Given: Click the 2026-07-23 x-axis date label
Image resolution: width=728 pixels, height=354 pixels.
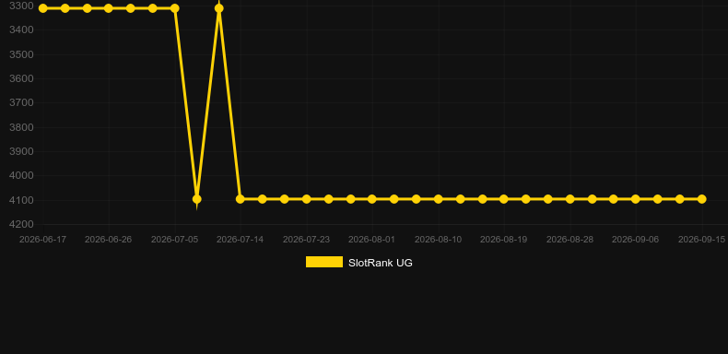Looking at the screenshot, I should [x=307, y=240].
